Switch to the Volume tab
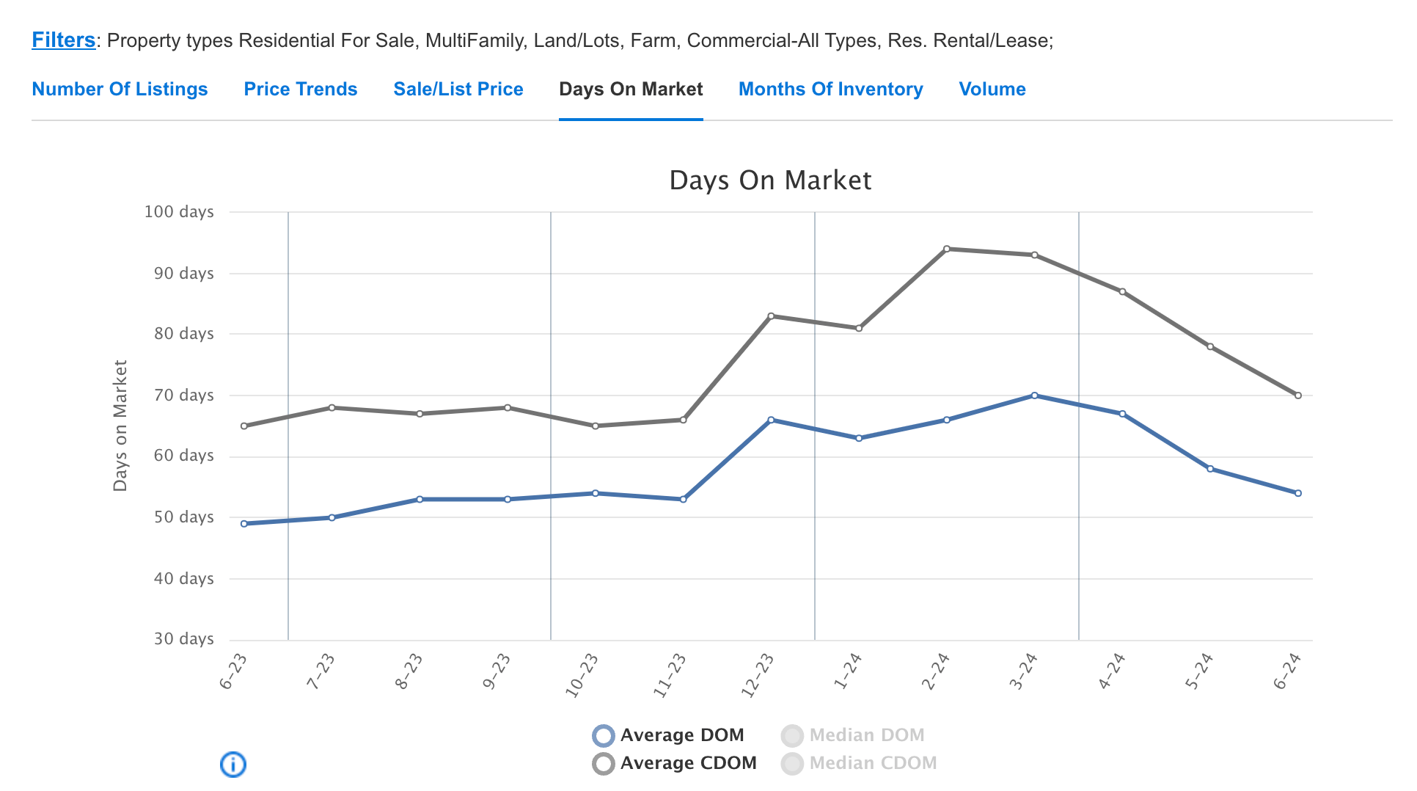 (x=992, y=89)
